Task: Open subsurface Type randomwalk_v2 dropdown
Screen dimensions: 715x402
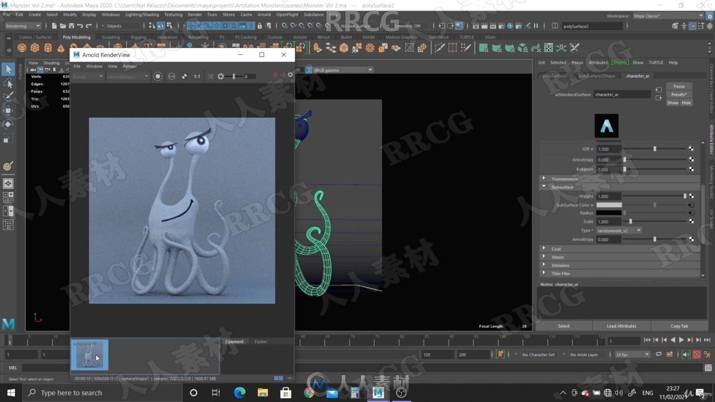Action: coord(619,230)
